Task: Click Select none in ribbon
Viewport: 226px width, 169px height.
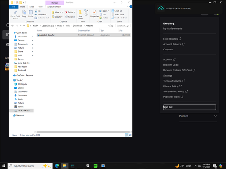Action: click(118, 14)
